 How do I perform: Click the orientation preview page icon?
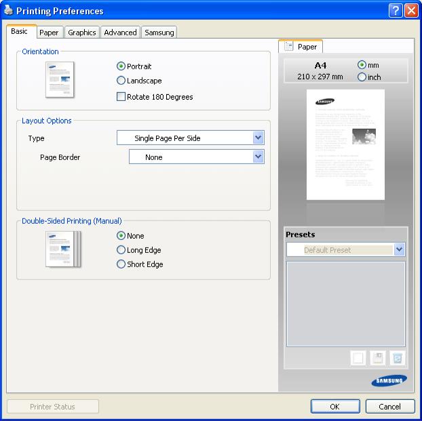(60, 79)
